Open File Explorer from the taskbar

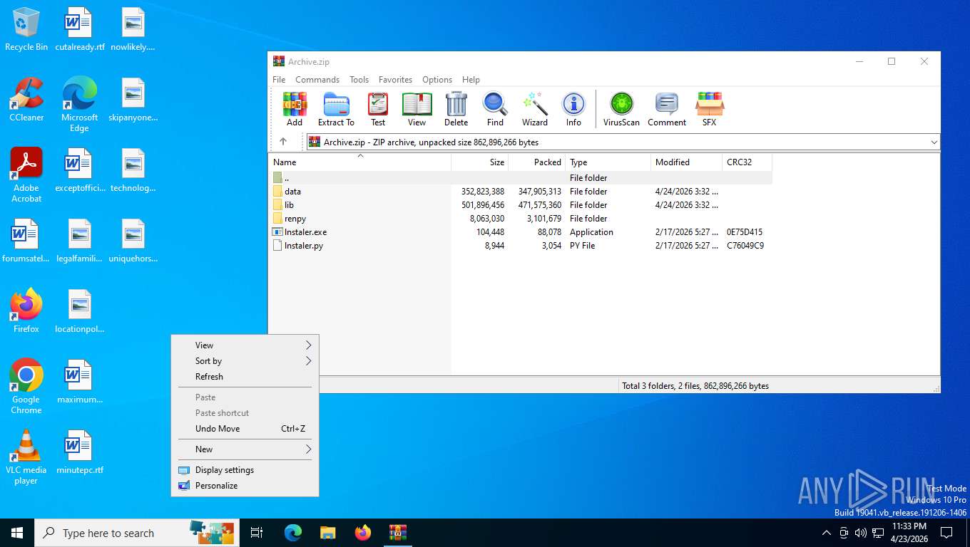point(327,533)
